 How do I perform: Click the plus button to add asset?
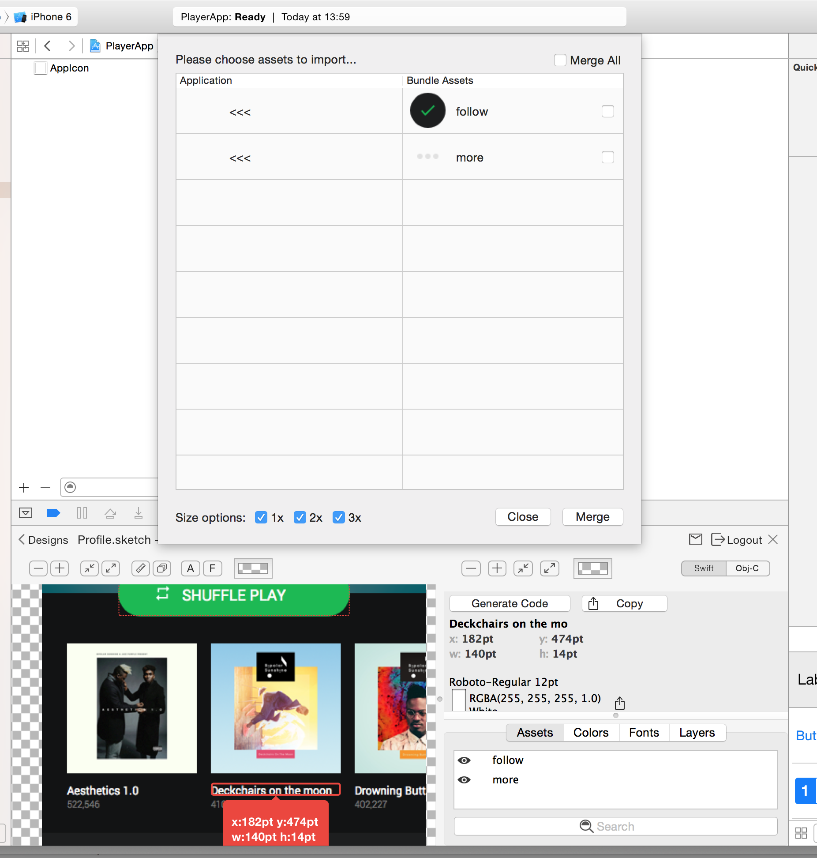pyautogui.click(x=24, y=488)
